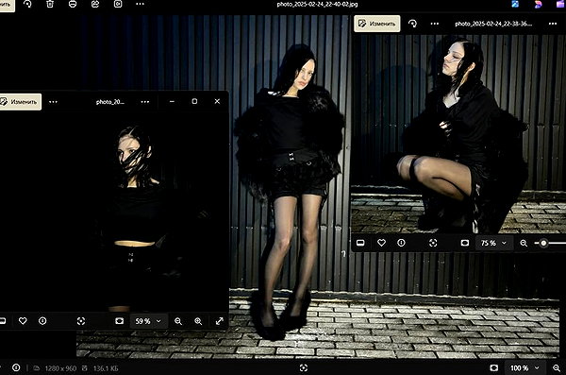Open the share icon in main window toolbar
Screen dimensions: 566x375
95,4
